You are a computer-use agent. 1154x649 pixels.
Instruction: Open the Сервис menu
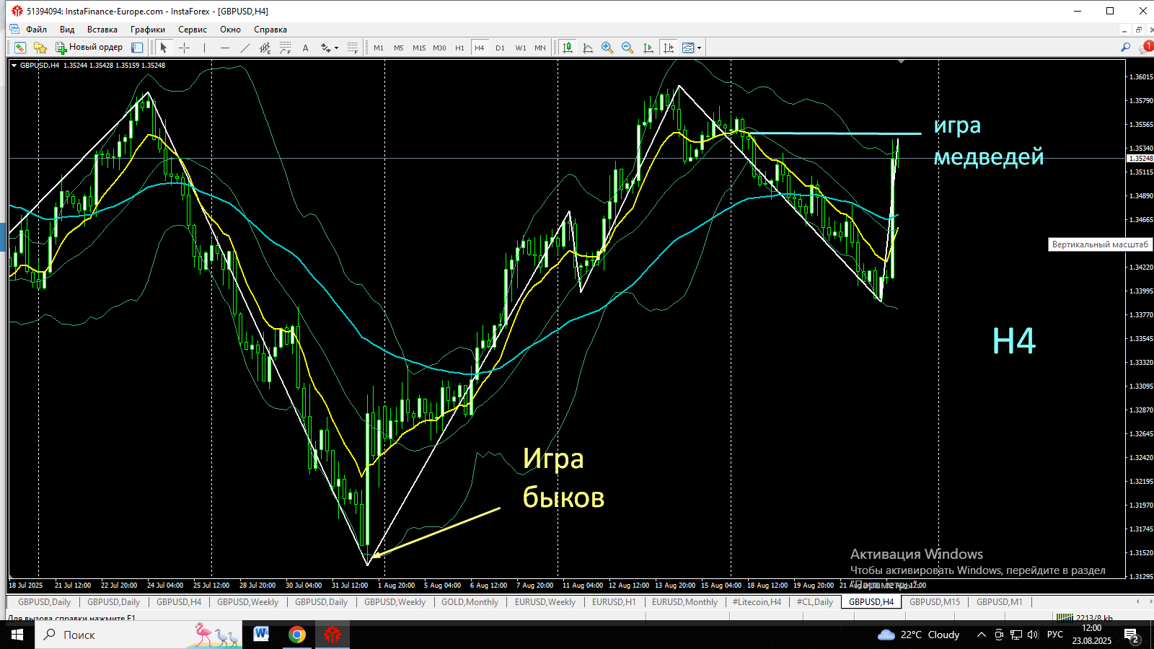point(193,30)
